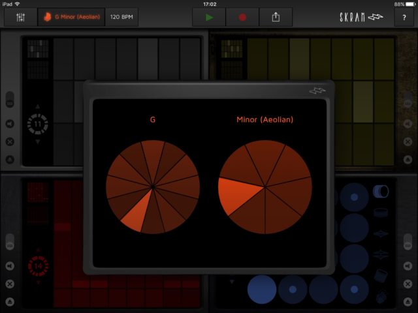Image resolution: width=418 pixels, height=313 pixels.
Task: Tap the eject icon of the blue drum panel
Action: click(x=408, y=301)
